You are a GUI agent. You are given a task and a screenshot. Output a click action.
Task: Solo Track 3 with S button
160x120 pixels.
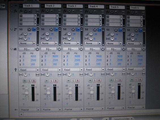click(73, 81)
